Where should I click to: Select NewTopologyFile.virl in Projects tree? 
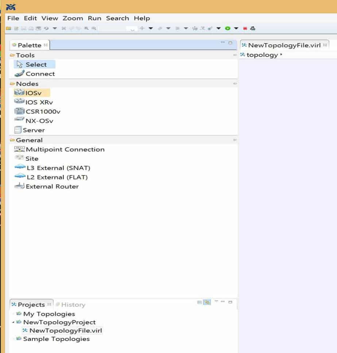coord(62,330)
